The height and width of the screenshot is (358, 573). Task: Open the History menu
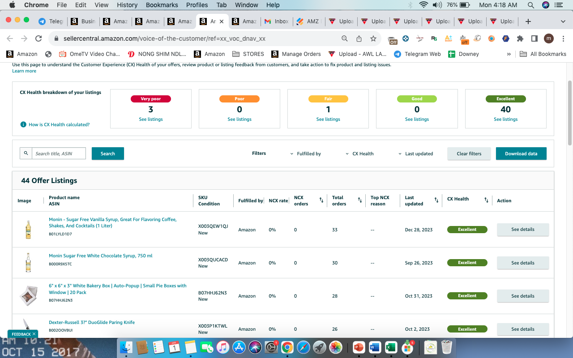(x=127, y=5)
